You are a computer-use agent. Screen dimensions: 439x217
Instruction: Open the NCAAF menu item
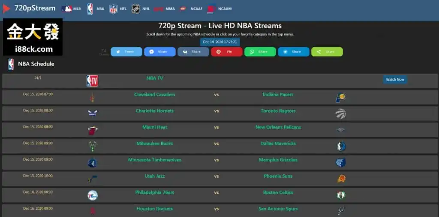coord(196,9)
